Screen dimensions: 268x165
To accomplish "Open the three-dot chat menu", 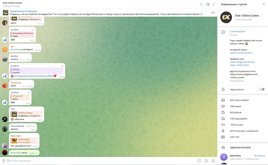I will [213, 5].
